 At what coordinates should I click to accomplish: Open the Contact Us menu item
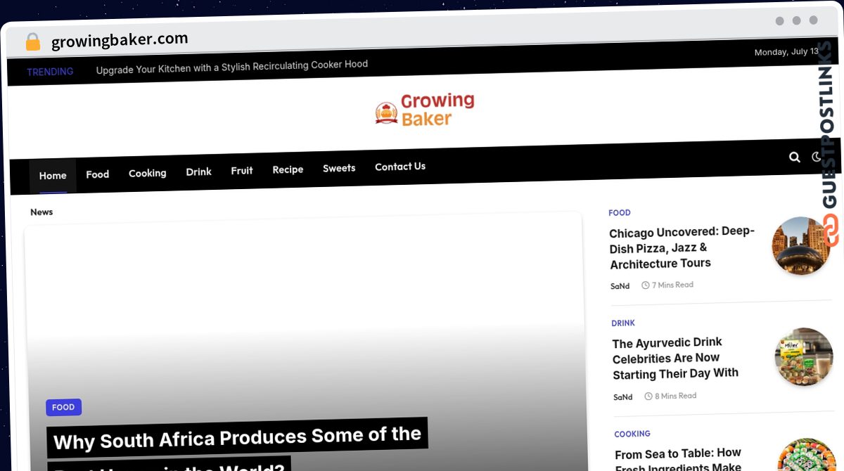click(x=400, y=167)
